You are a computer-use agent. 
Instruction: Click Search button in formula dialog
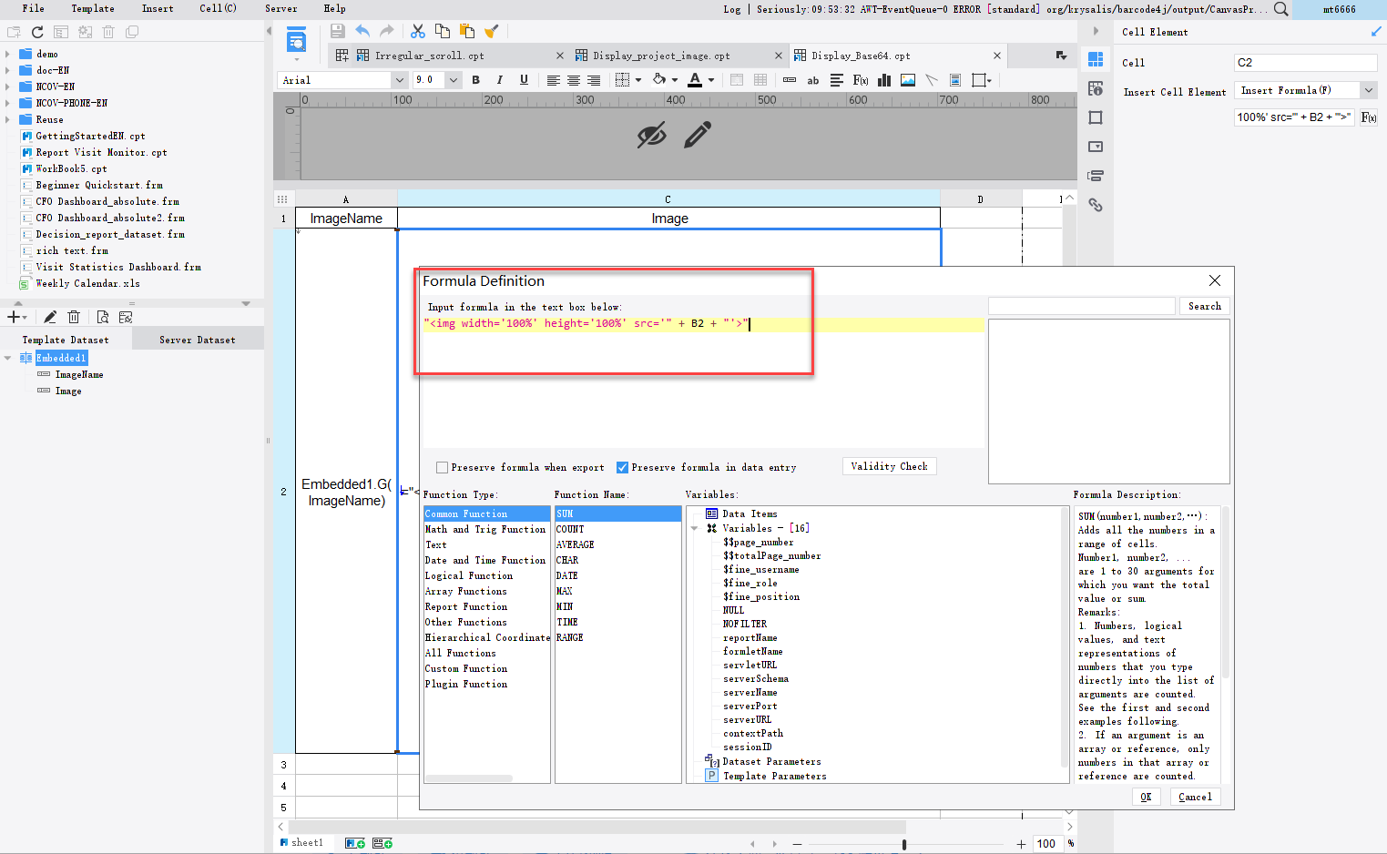coord(1205,306)
